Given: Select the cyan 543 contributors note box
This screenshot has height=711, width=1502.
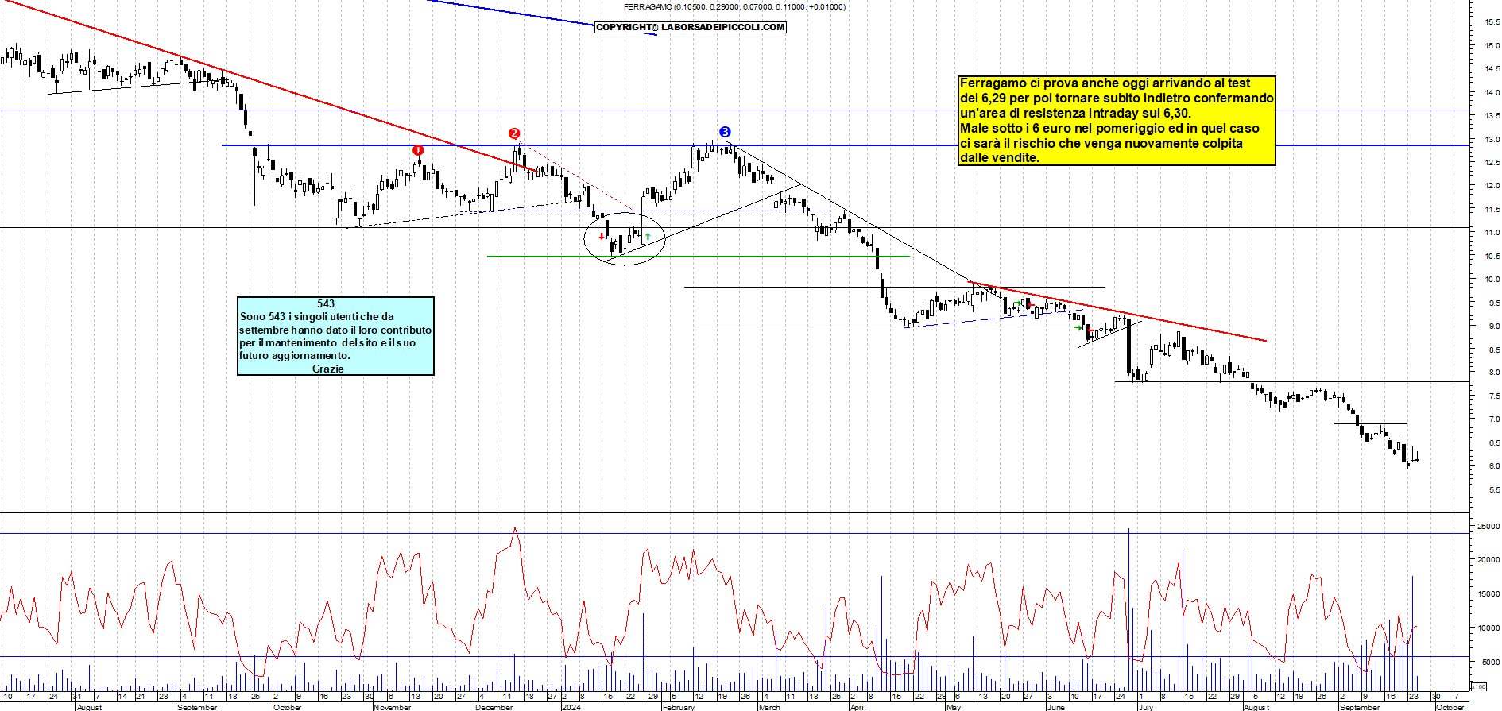Looking at the screenshot, I should pyautogui.click(x=335, y=336).
